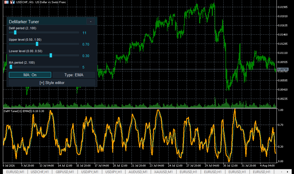Click the '21 Jul 20:00' time label
The width and height of the screenshot is (294, 174).
click(139, 166)
